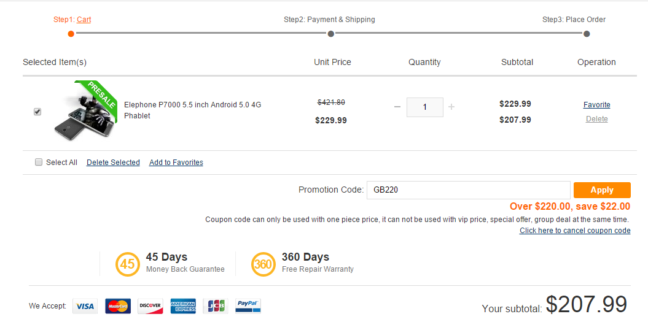This screenshot has width=648, height=330.
Task: Click the PayPal payment icon
Action: (248, 306)
